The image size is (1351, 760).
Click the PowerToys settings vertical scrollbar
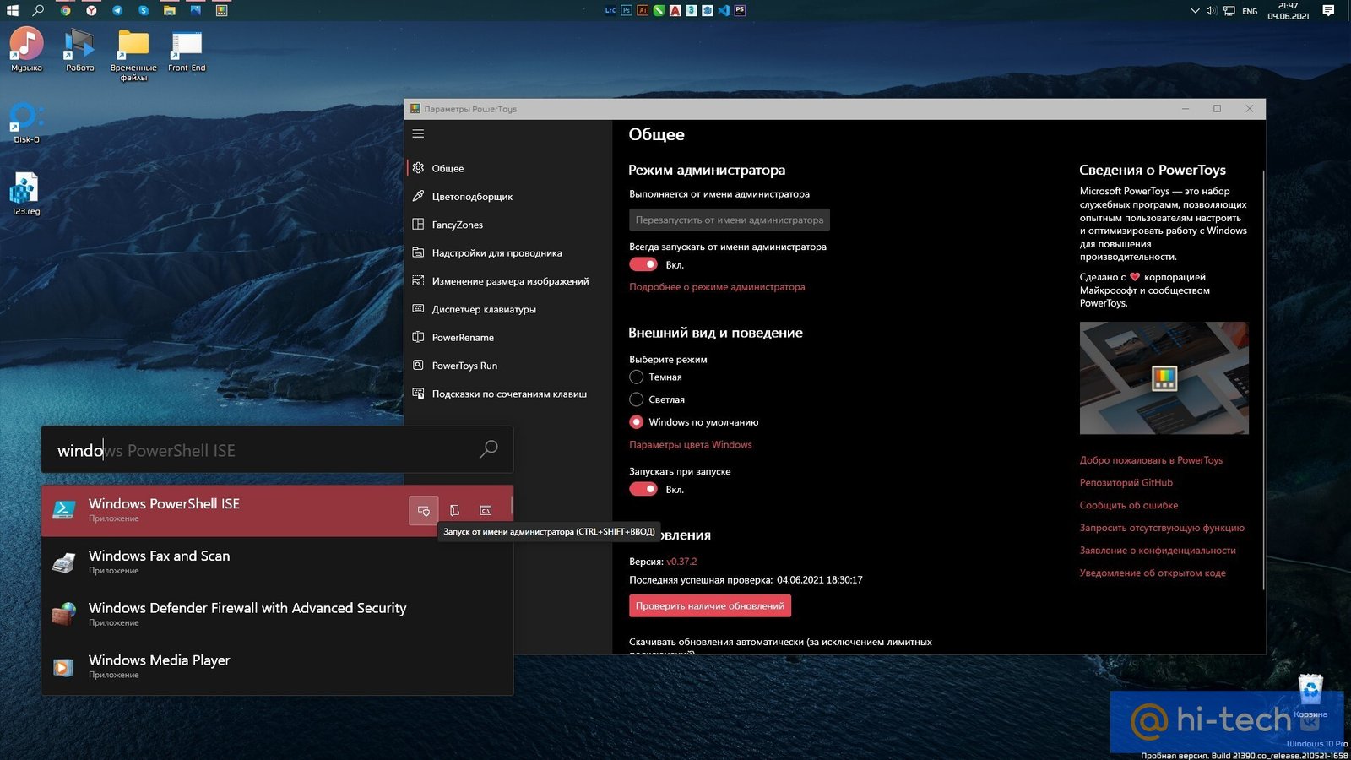pos(1263,380)
